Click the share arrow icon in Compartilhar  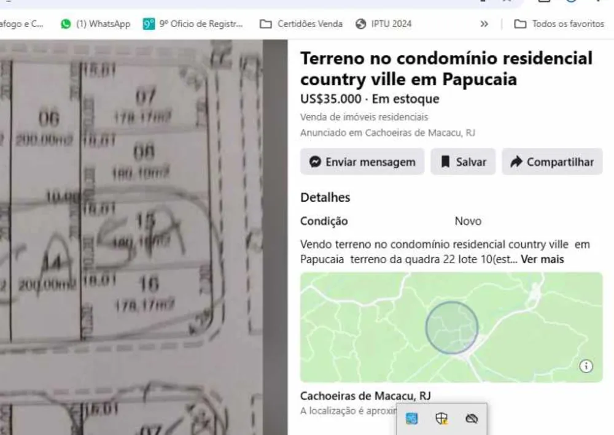coord(516,161)
